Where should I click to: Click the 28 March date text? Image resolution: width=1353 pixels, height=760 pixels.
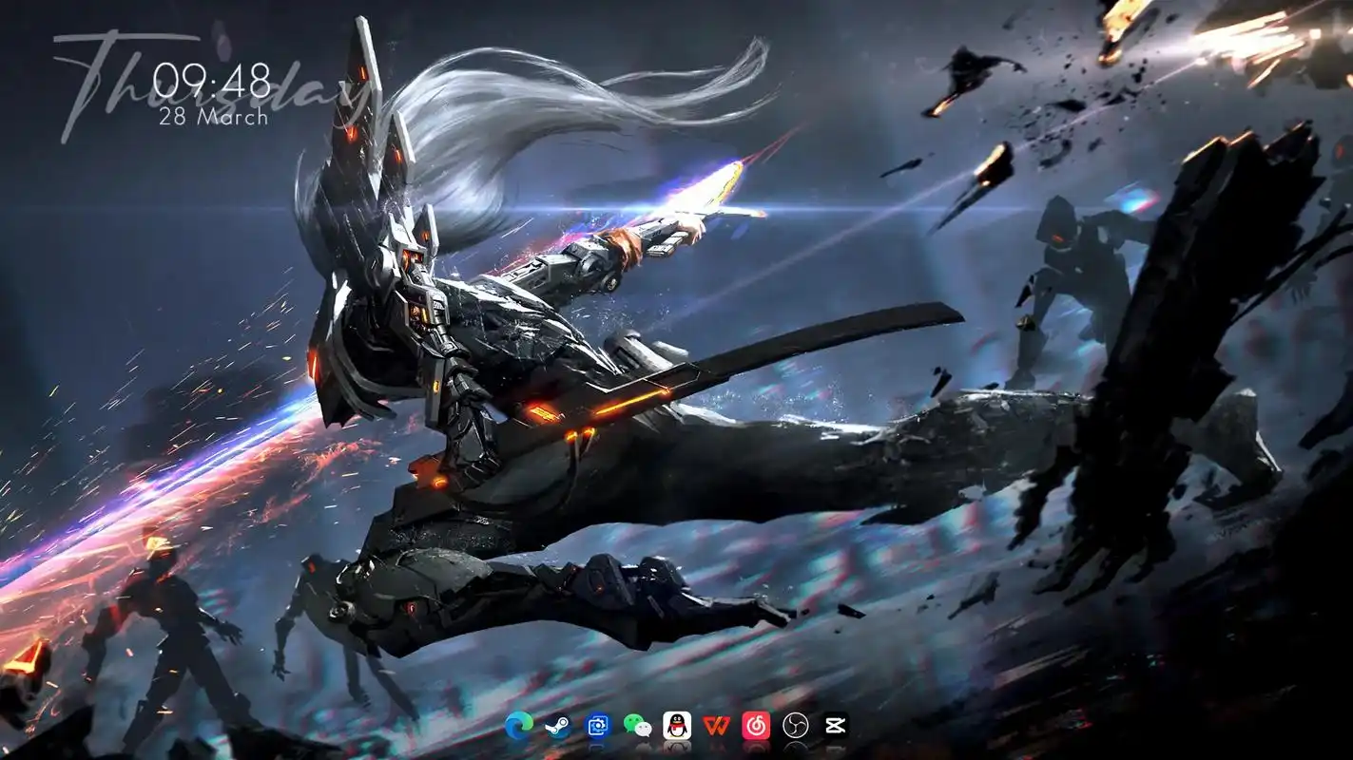coord(213,116)
